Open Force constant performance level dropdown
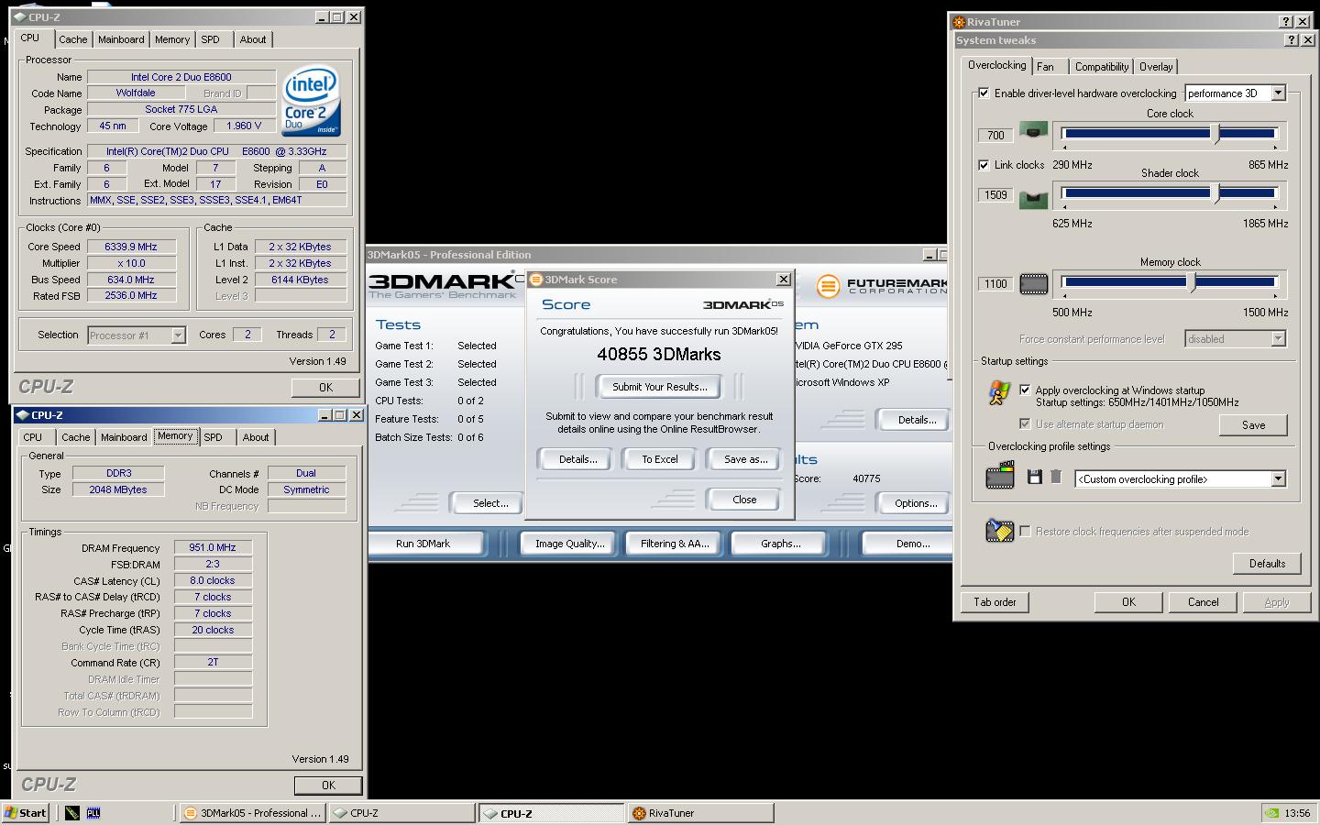 1278,339
